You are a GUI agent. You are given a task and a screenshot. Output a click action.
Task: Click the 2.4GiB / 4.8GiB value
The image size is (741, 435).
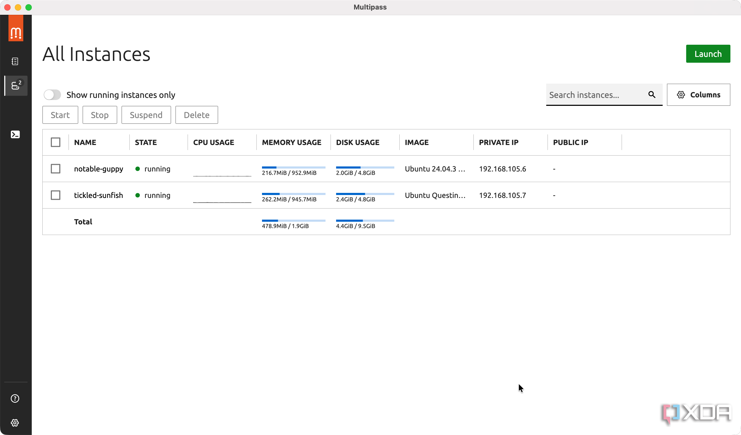pyautogui.click(x=356, y=199)
